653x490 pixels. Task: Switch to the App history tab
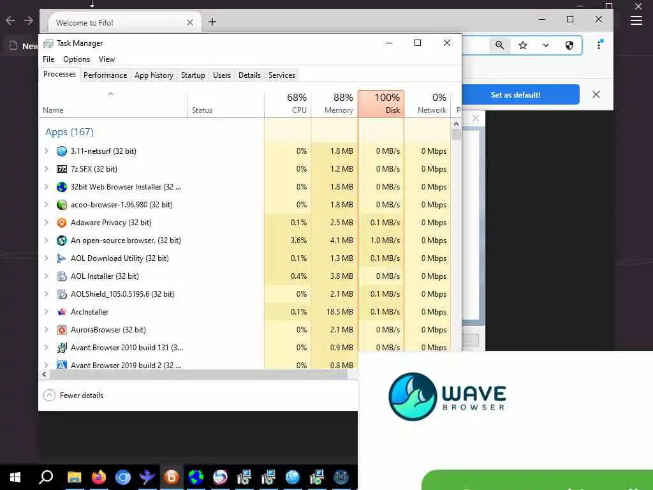coord(154,75)
